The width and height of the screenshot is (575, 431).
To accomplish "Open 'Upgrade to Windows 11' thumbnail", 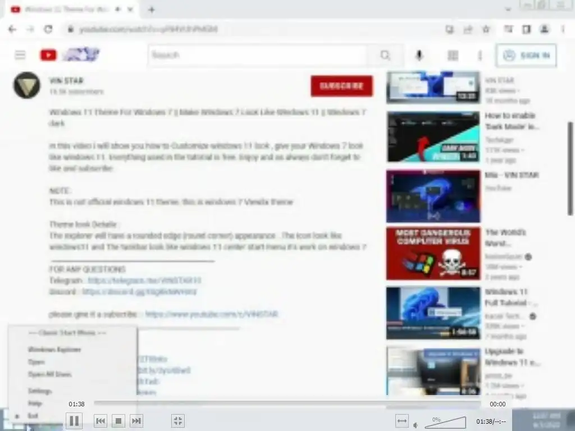I will 433,372.
